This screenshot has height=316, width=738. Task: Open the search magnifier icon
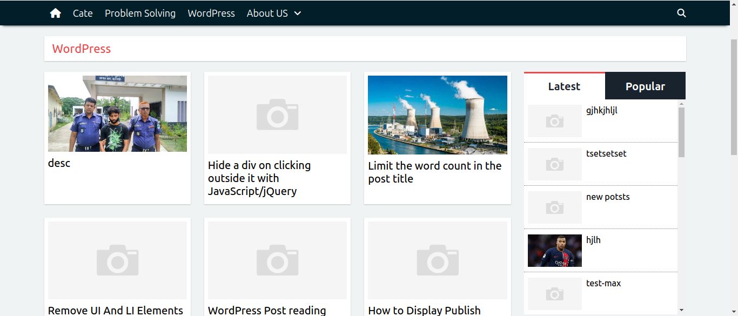pos(681,13)
